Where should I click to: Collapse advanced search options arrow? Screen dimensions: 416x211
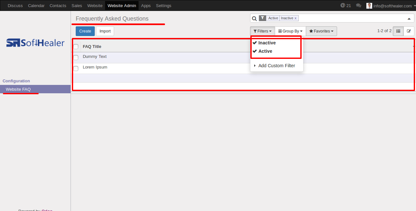409,18
